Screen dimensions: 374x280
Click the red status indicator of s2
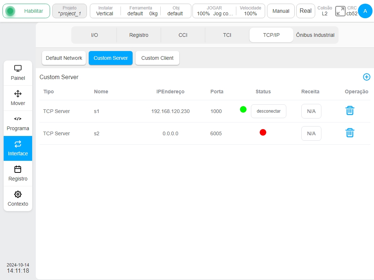(263, 132)
